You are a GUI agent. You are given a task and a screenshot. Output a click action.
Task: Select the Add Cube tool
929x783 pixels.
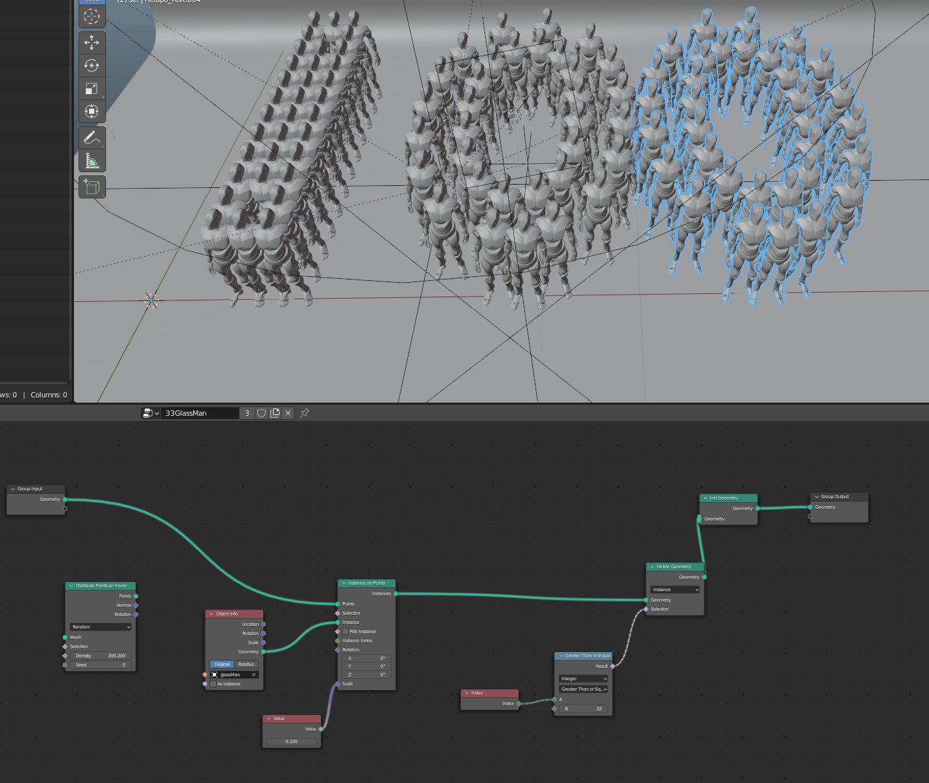pyautogui.click(x=92, y=187)
